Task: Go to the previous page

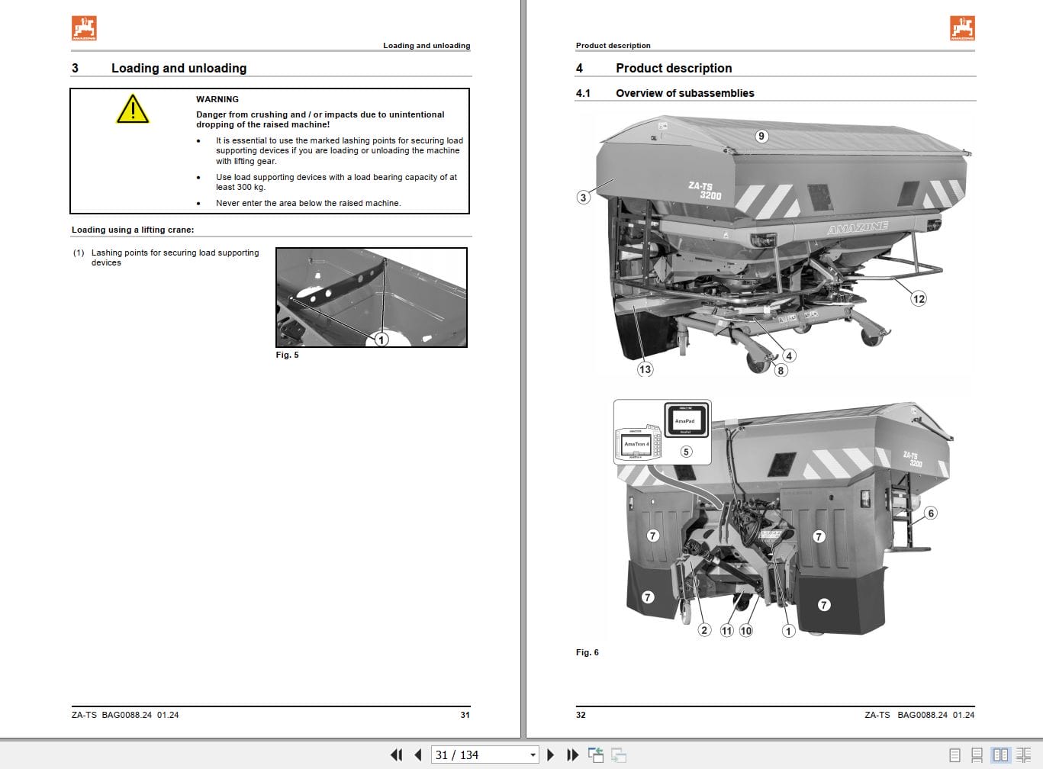Action: [x=418, y=755]
